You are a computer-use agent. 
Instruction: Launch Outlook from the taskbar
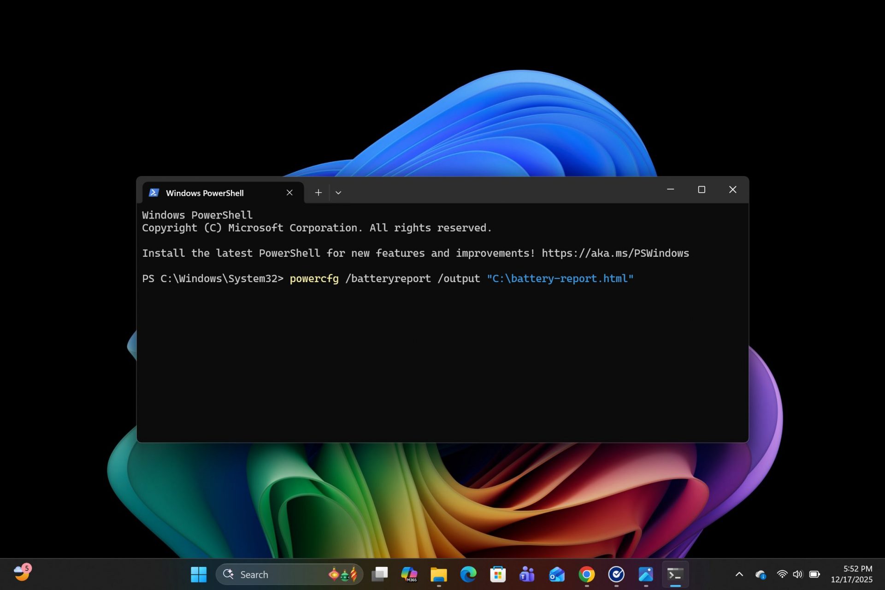(x=555, y=574)
